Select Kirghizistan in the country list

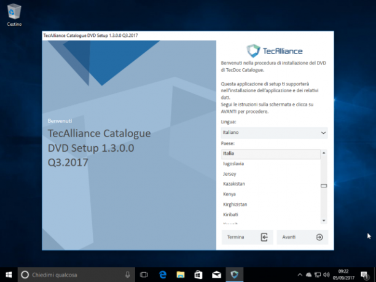tap(271, 205)
